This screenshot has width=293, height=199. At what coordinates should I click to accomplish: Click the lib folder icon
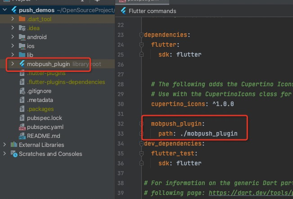[22, 55]
